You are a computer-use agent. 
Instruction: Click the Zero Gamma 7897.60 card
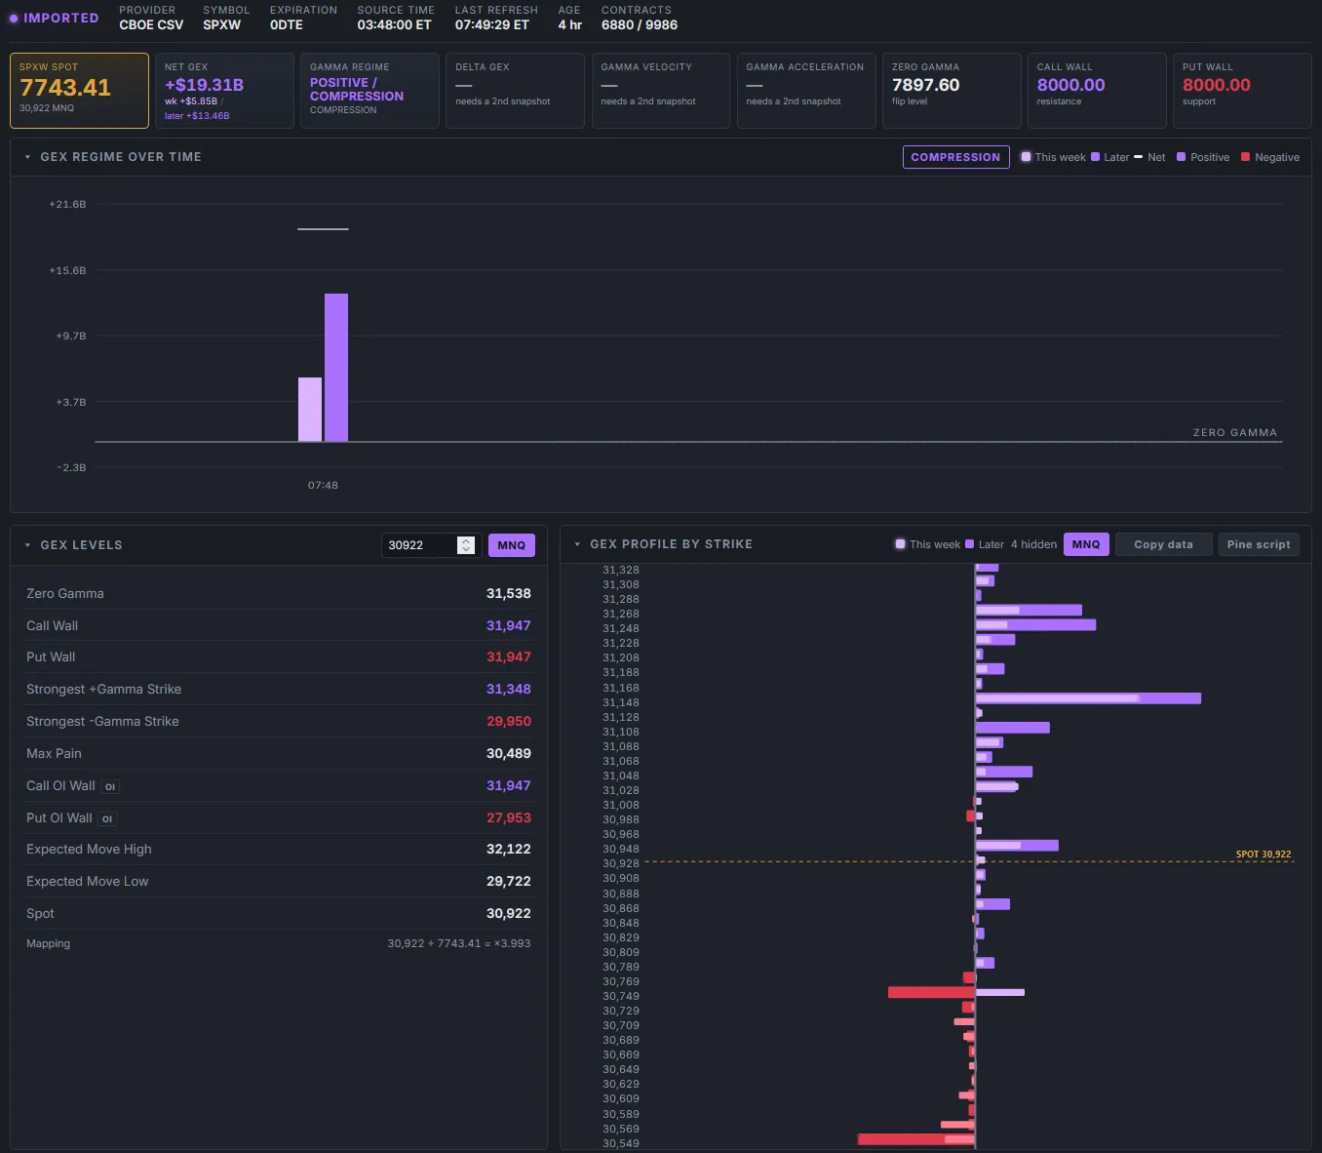pyautogui.click(x=952, y=91)
